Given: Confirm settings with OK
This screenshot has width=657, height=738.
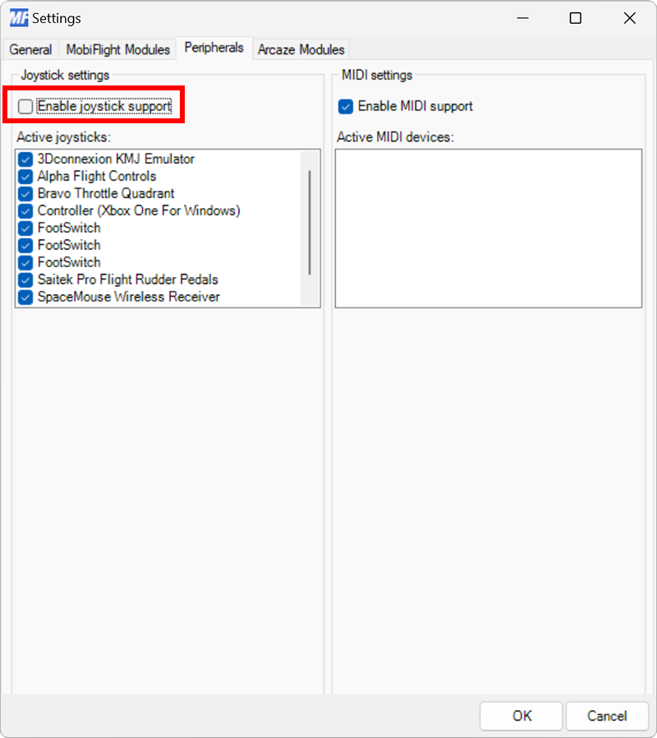Looking at the screenshot, I should tap(521, 716).
